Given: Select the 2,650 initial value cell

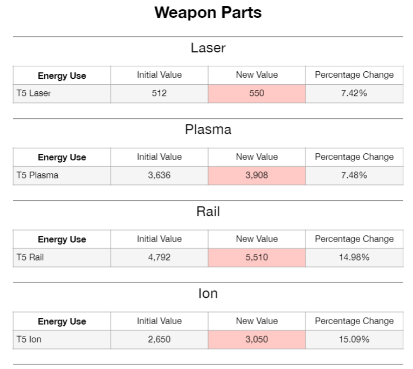Looking at the screenshot, I should click(x=159, y=339).
